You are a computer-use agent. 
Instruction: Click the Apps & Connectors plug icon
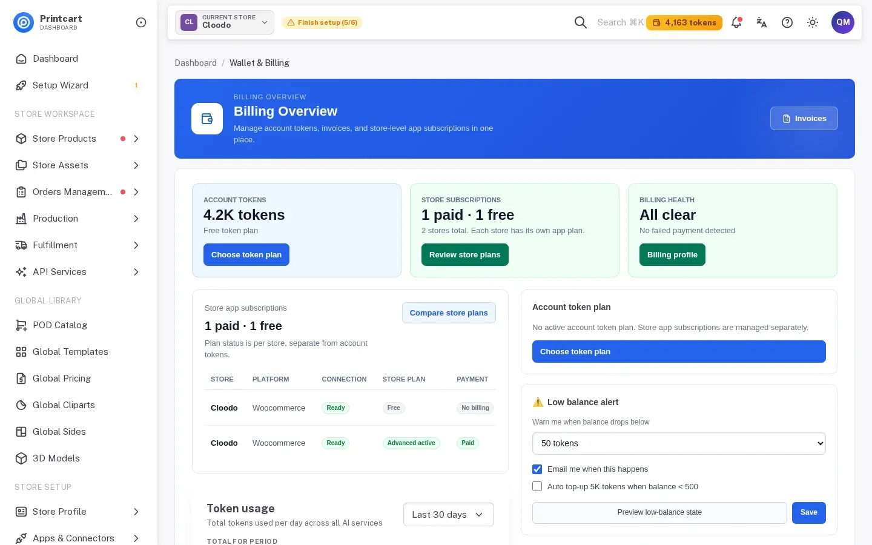[21, 538]
